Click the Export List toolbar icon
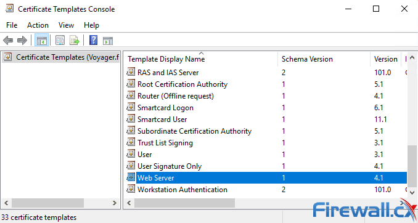 (75, 41)
